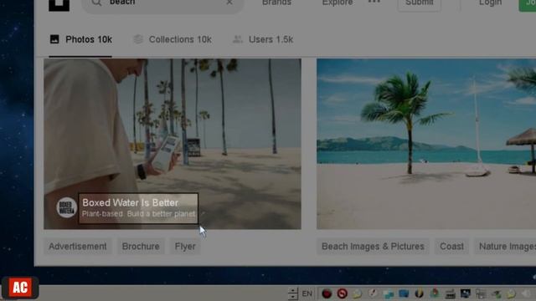Screen dimensions: 536x301
Task: Click the Login link
Action: click(x=490, y=3)
